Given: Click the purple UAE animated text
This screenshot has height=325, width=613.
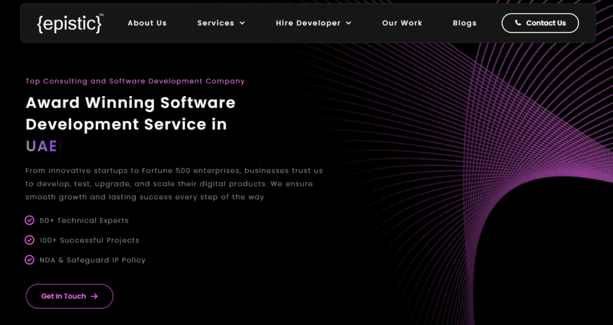Looking at the screenshot, I should [x=41, y=146].
